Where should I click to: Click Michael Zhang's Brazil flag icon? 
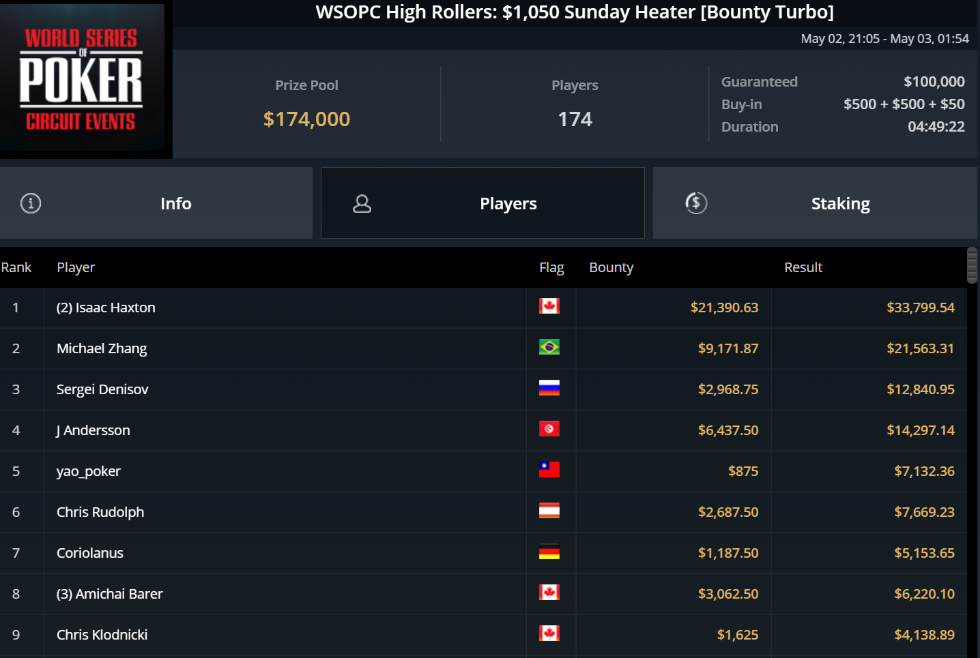(549, 347)
